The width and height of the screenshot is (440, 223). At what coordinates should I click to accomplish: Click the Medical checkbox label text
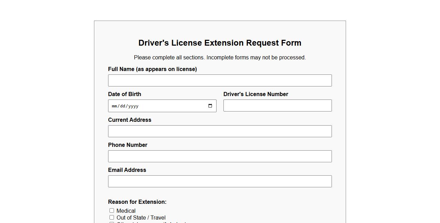tap(126, 210)
